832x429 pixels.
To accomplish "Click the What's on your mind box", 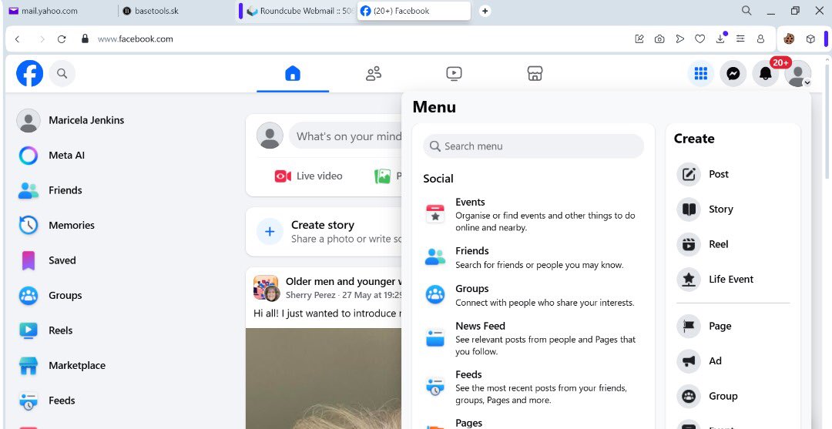I will click(x=345, y=136).
